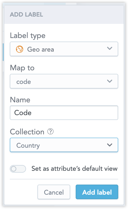Open the Collection dropdown showing Country
The width and height of the screenshot is (128, 209).
(x=64, y=145)
